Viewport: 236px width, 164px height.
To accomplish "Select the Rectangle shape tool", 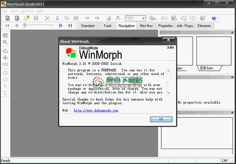I will [5, 73].
